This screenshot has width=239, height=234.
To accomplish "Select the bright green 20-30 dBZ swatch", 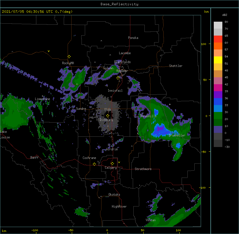I will pyautogui.click(x=218, y=116).
